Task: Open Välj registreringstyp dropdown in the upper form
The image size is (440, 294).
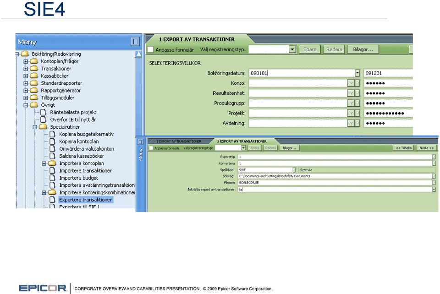Action: click(292, 49)
